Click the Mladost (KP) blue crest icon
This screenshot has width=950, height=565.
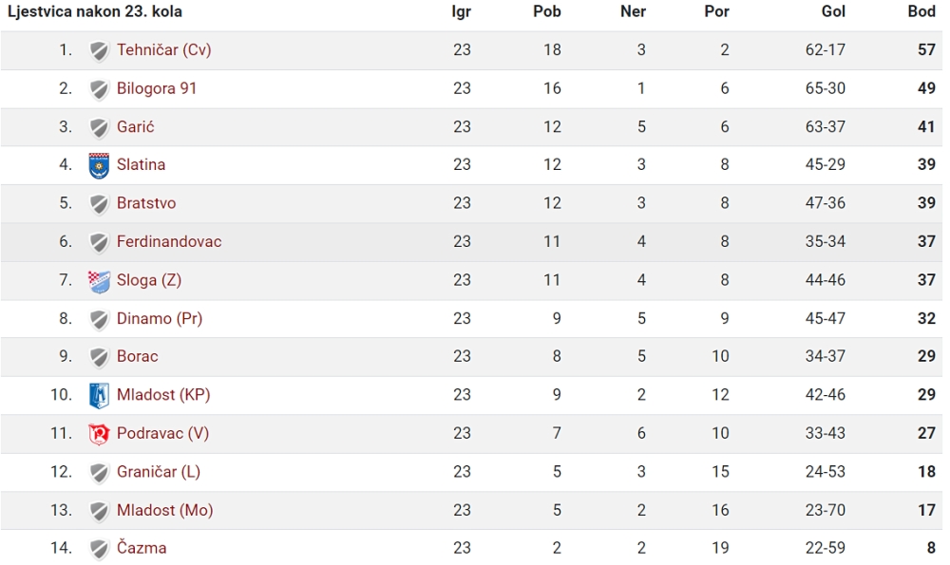[99, 395]
